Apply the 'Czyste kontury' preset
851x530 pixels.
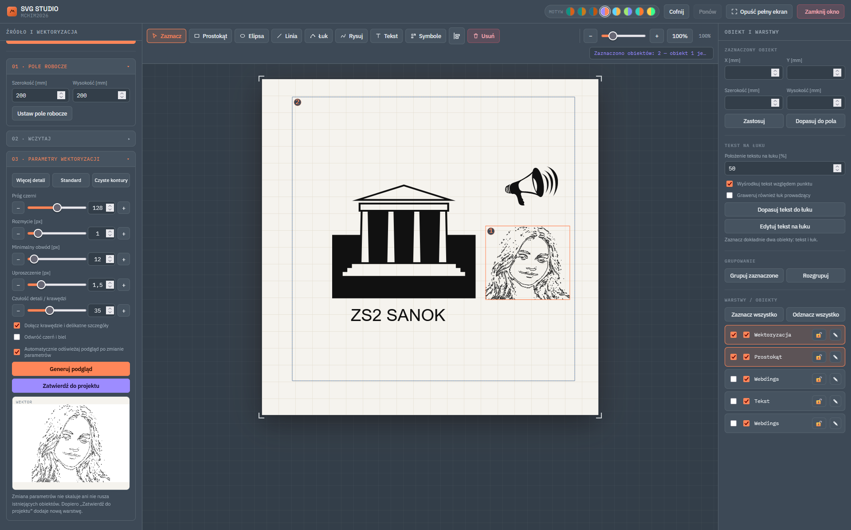(x=111, y=180)
